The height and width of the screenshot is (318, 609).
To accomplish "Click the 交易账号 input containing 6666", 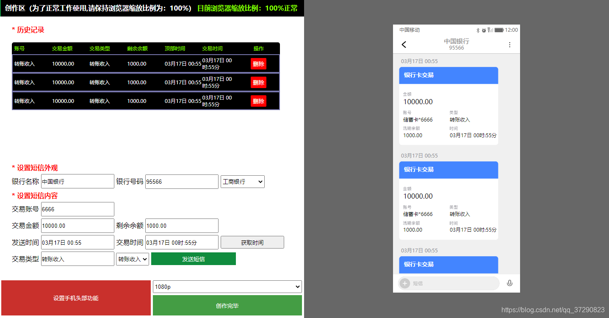I will tap(78, 209).
